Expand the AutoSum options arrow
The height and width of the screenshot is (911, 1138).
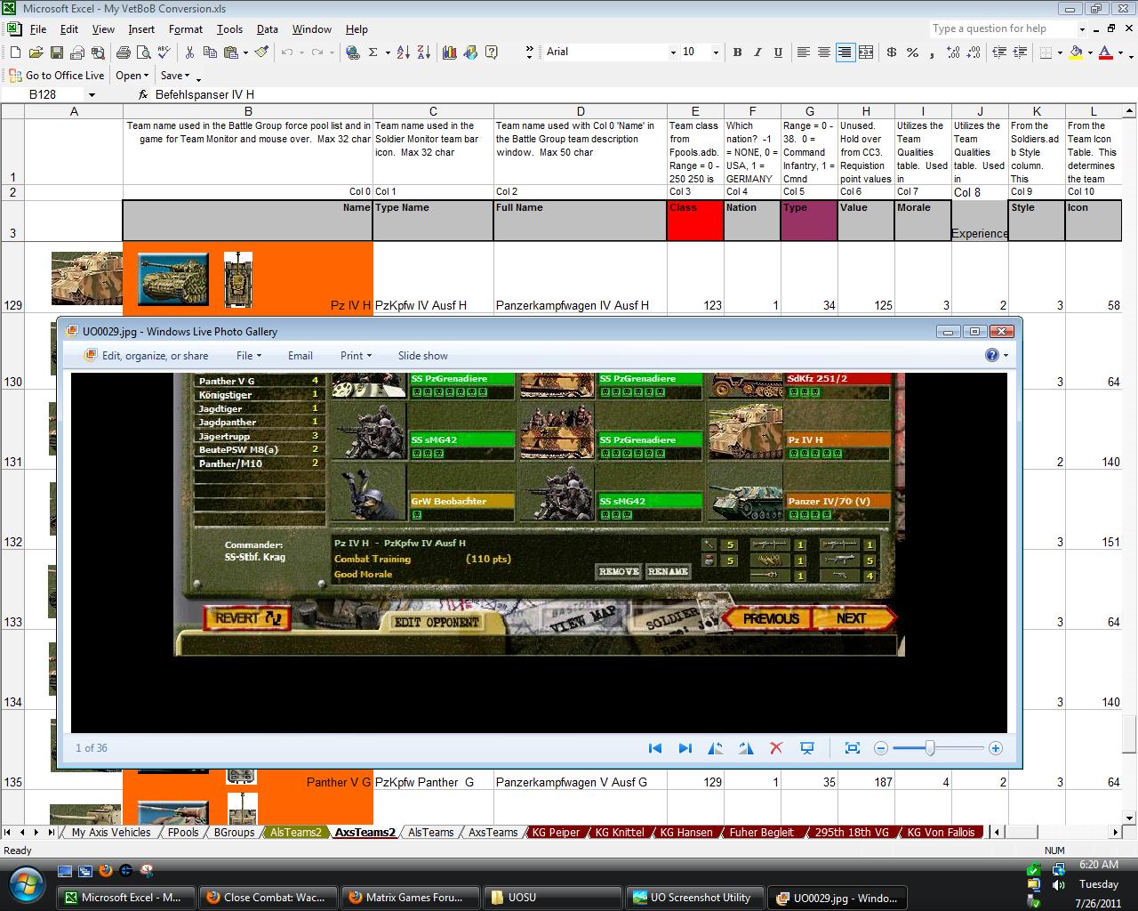pos(387,52)
